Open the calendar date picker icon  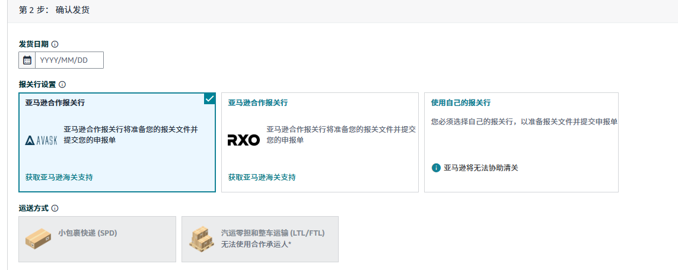coord(27,60)
